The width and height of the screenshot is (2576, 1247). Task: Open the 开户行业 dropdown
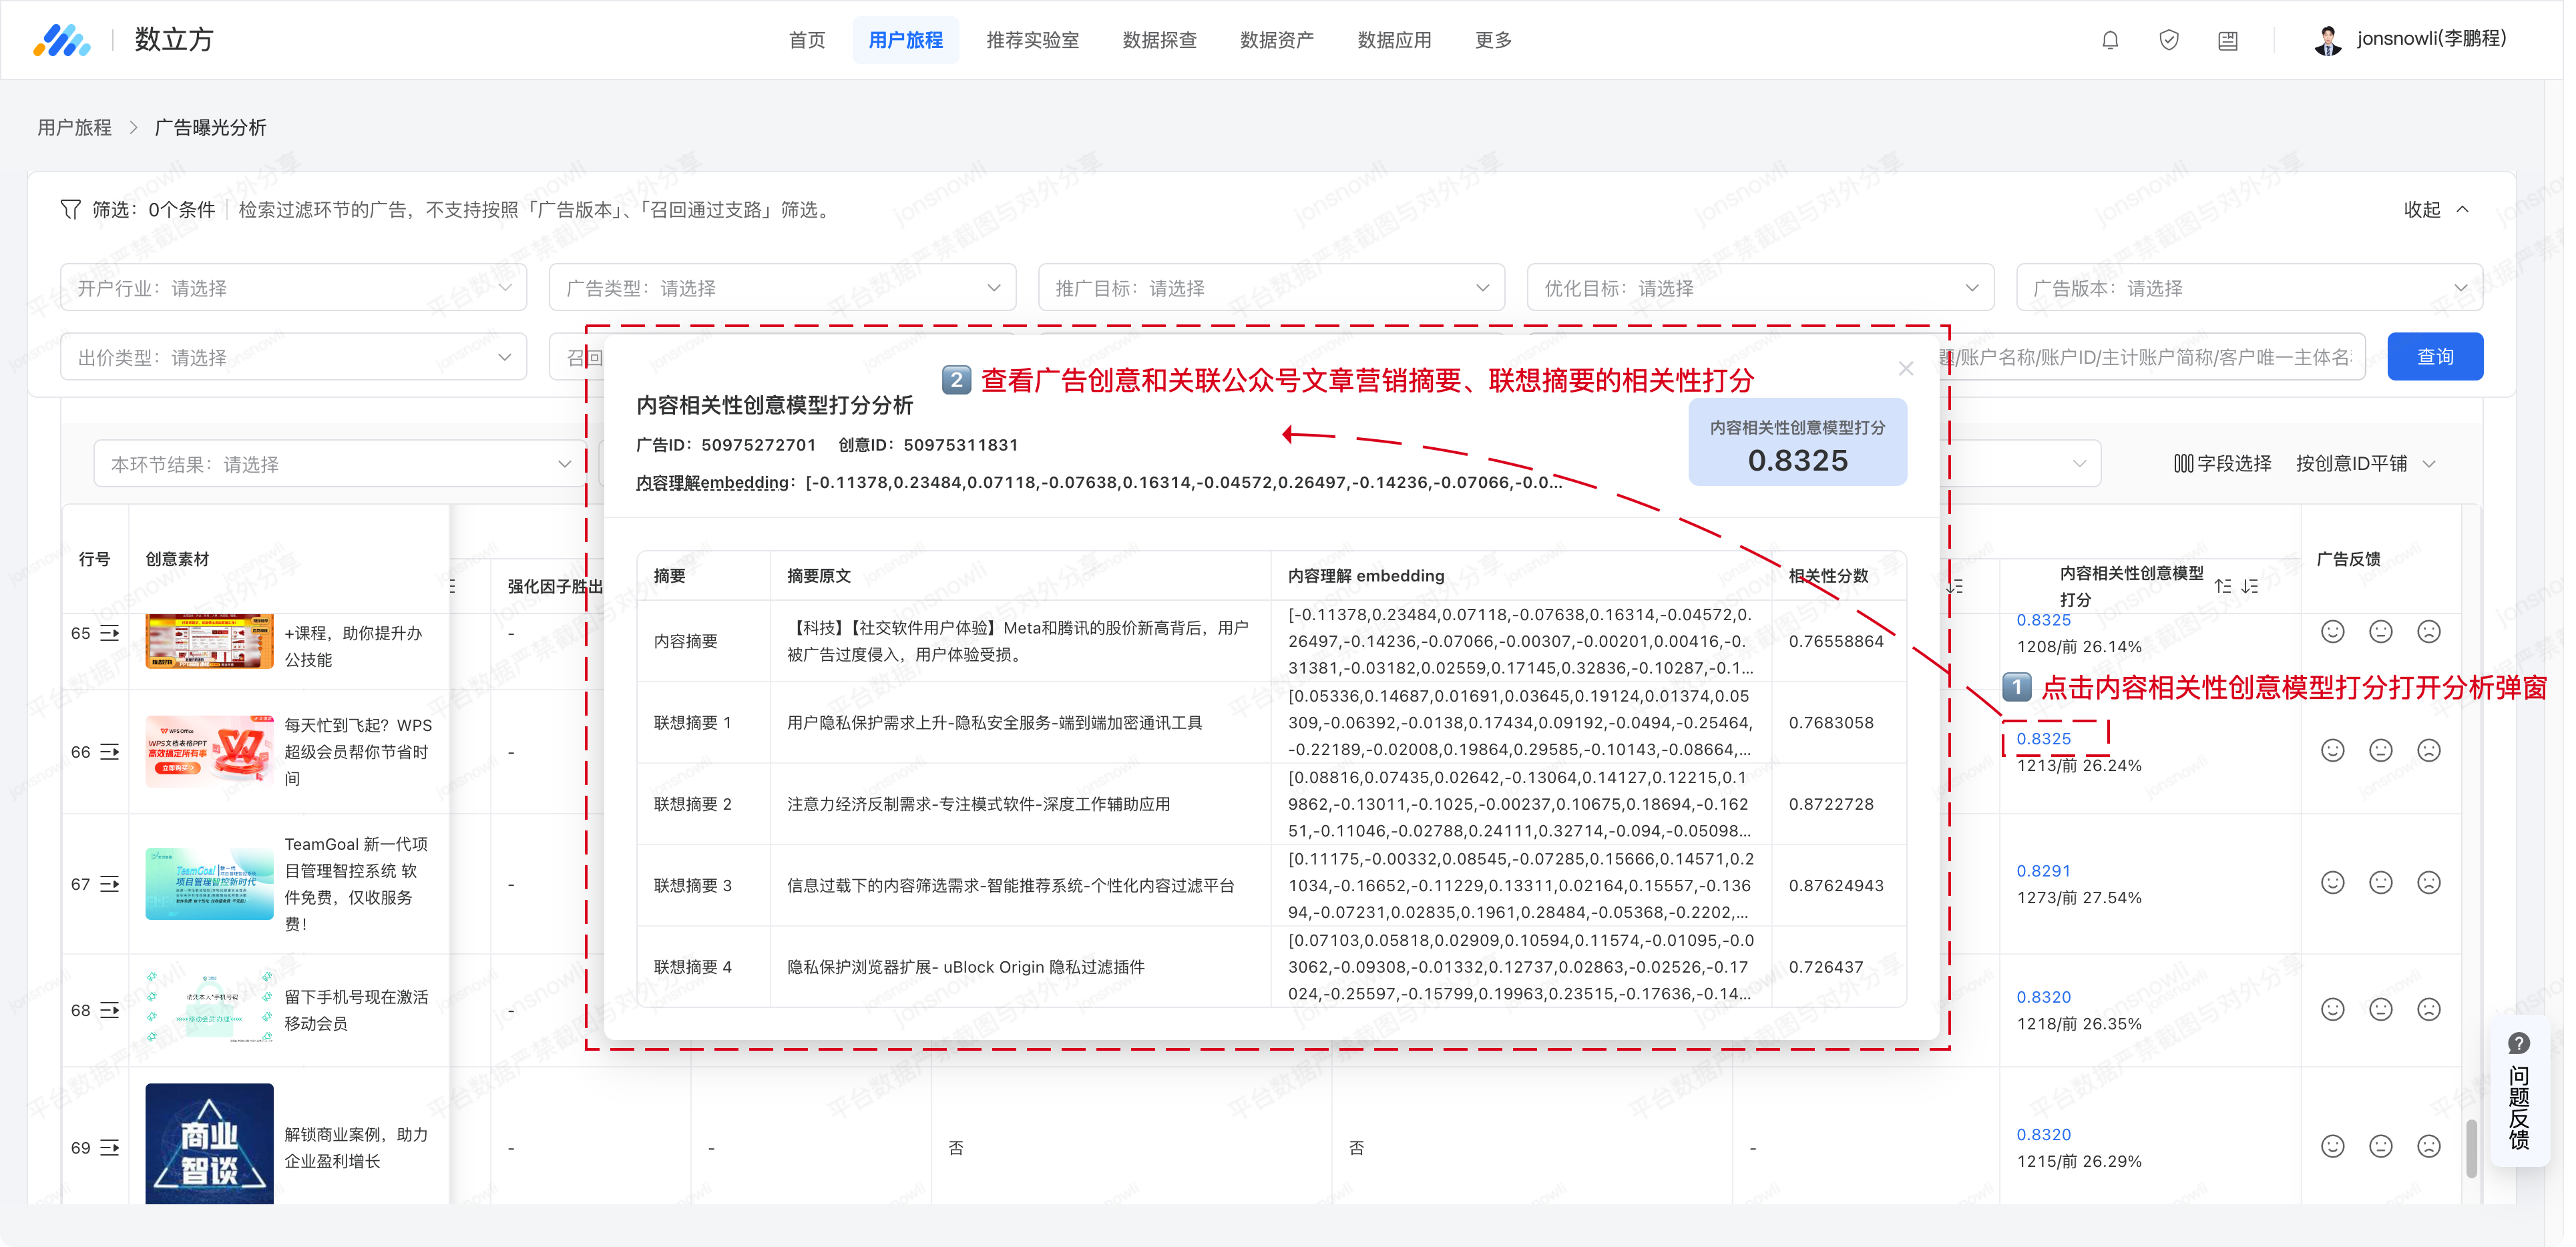(293, 288)
